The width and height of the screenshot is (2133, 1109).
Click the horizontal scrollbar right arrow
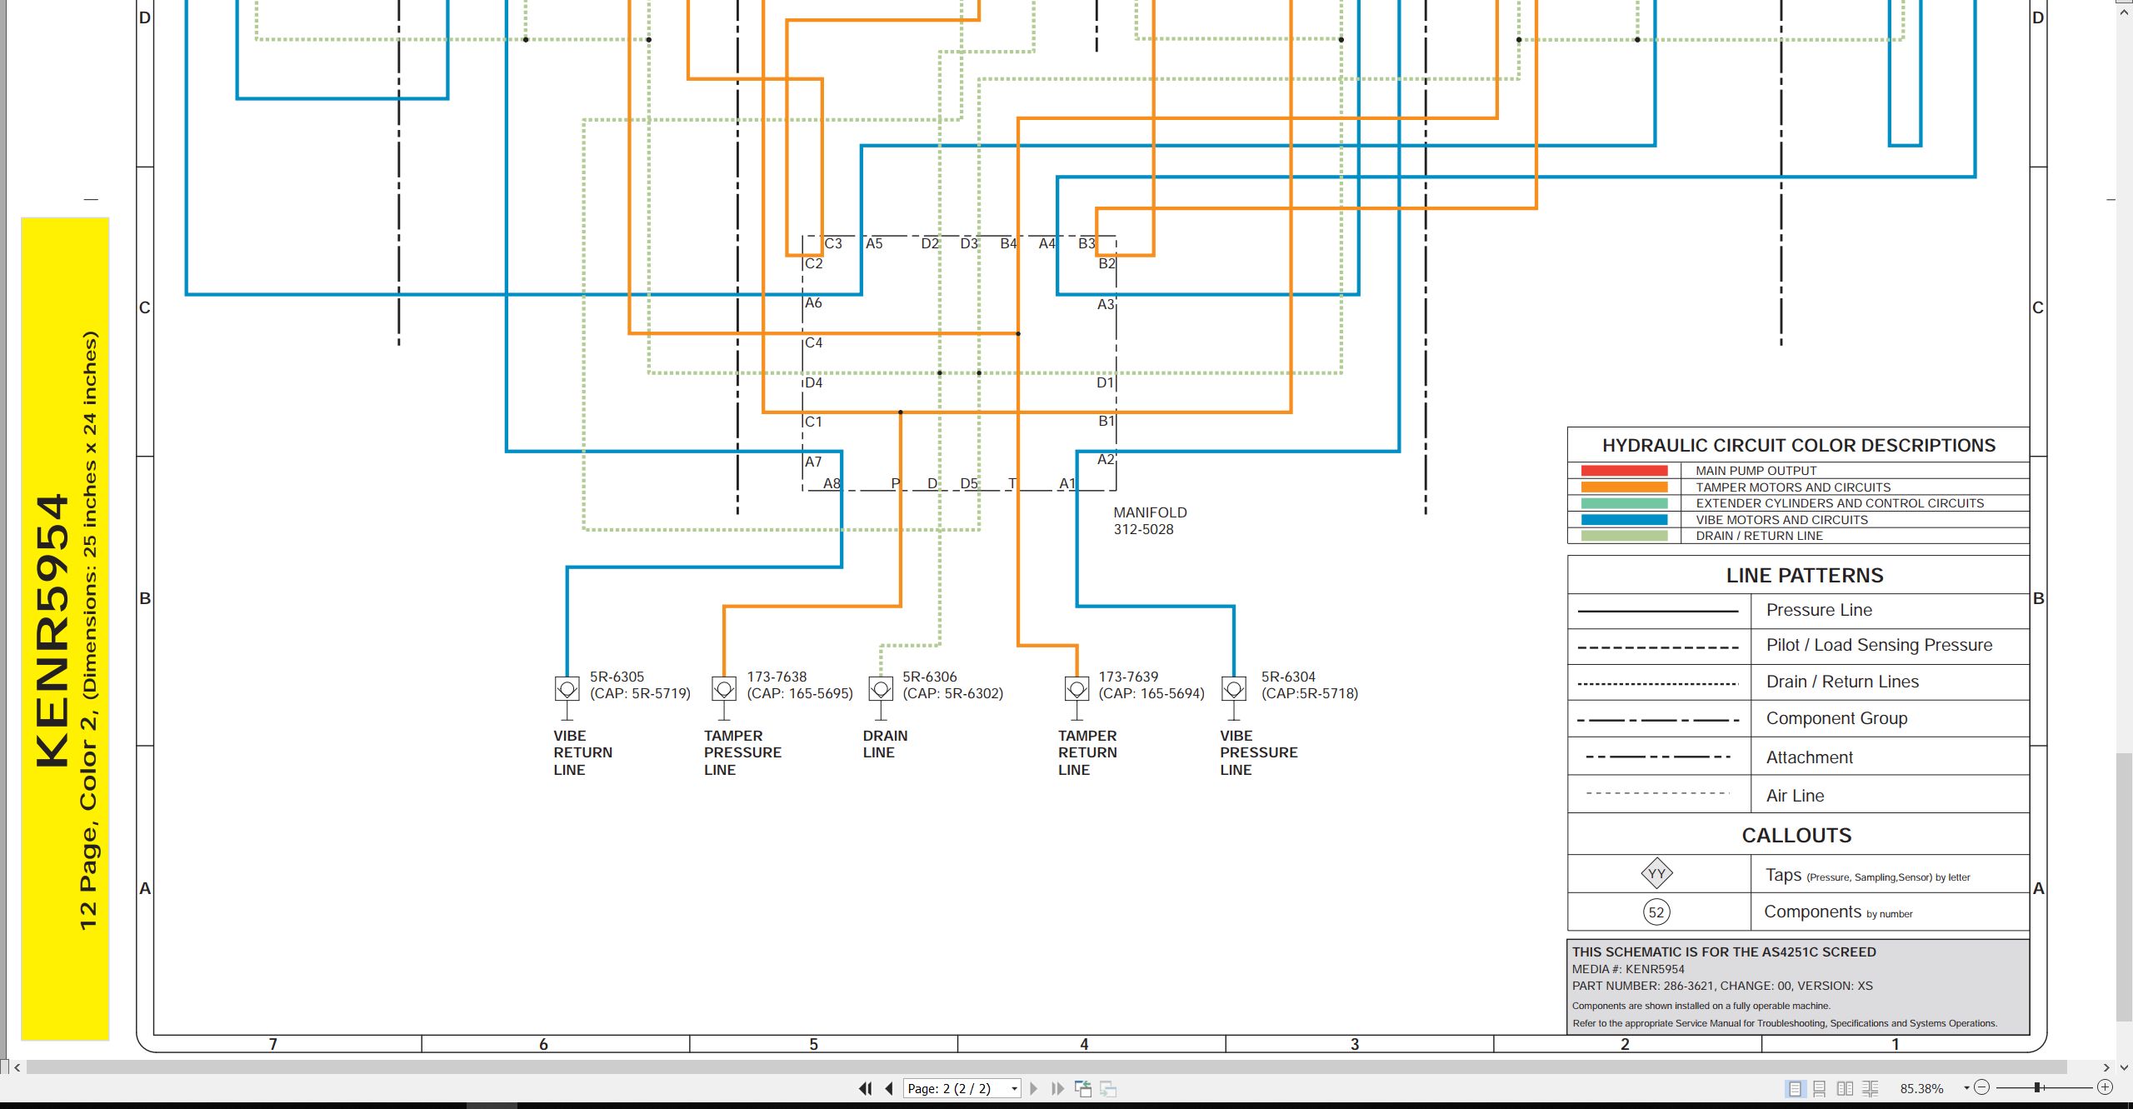tap(2106, 1067)
